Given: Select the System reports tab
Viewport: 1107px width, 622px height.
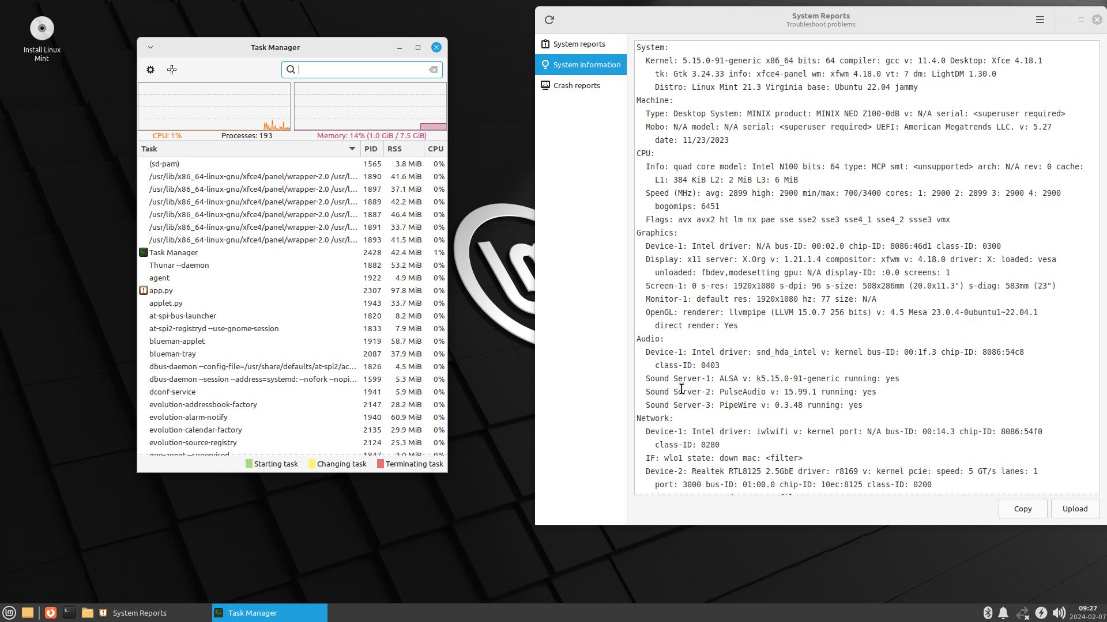Looking at the screenshot, I should (581, 44).
